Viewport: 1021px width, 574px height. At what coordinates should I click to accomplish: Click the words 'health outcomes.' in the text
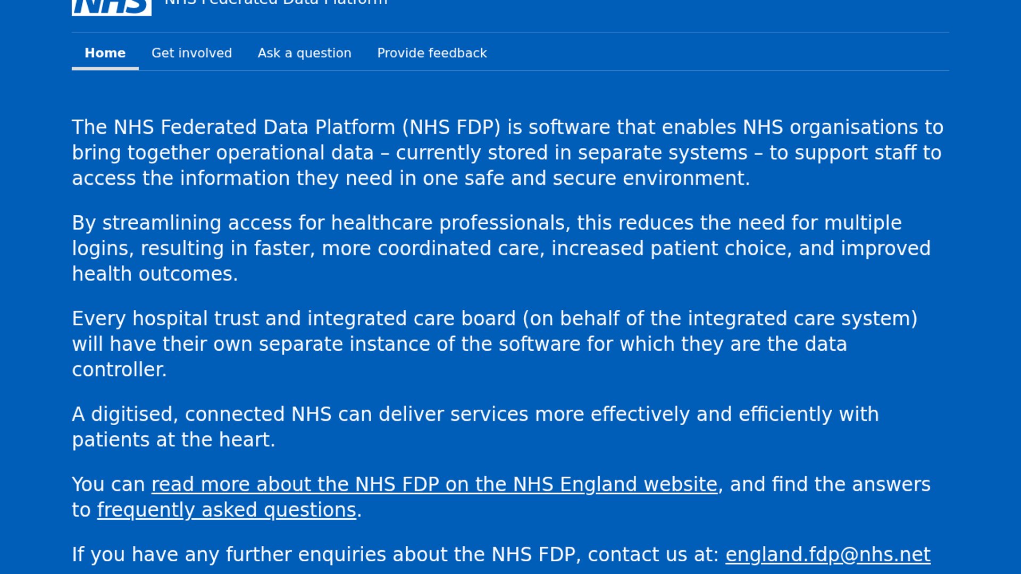(155, 274)
